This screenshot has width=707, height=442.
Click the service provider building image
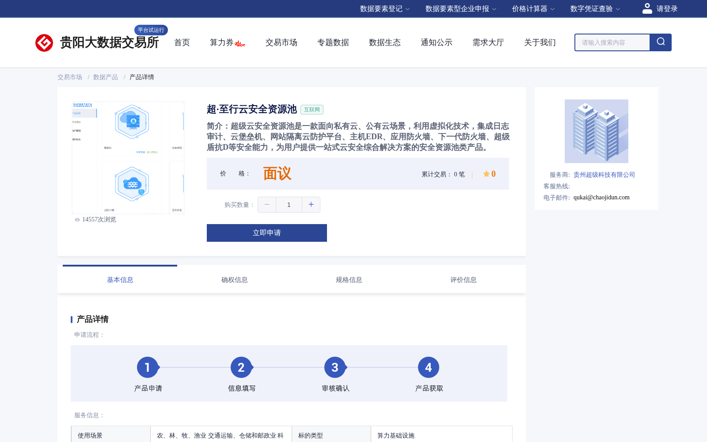pos(597,131)
